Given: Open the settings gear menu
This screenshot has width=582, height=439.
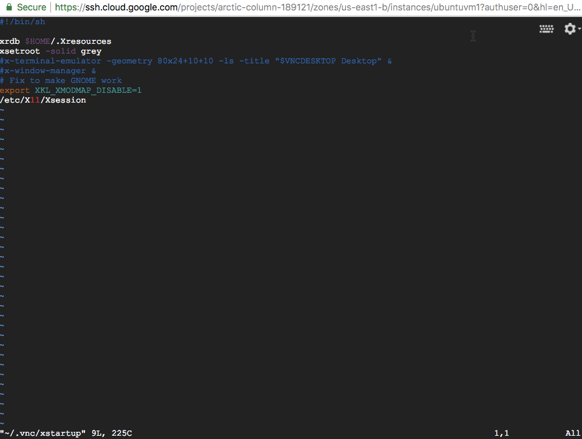Looking at the screenshot, I should (570, 29).
